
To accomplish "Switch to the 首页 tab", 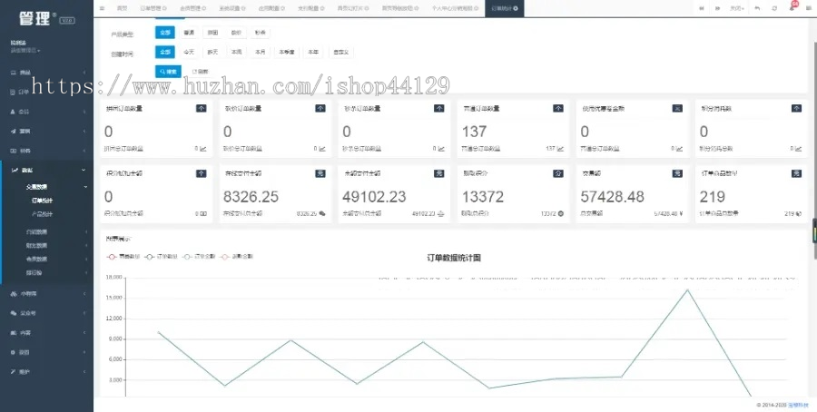I will click(122, 8).
